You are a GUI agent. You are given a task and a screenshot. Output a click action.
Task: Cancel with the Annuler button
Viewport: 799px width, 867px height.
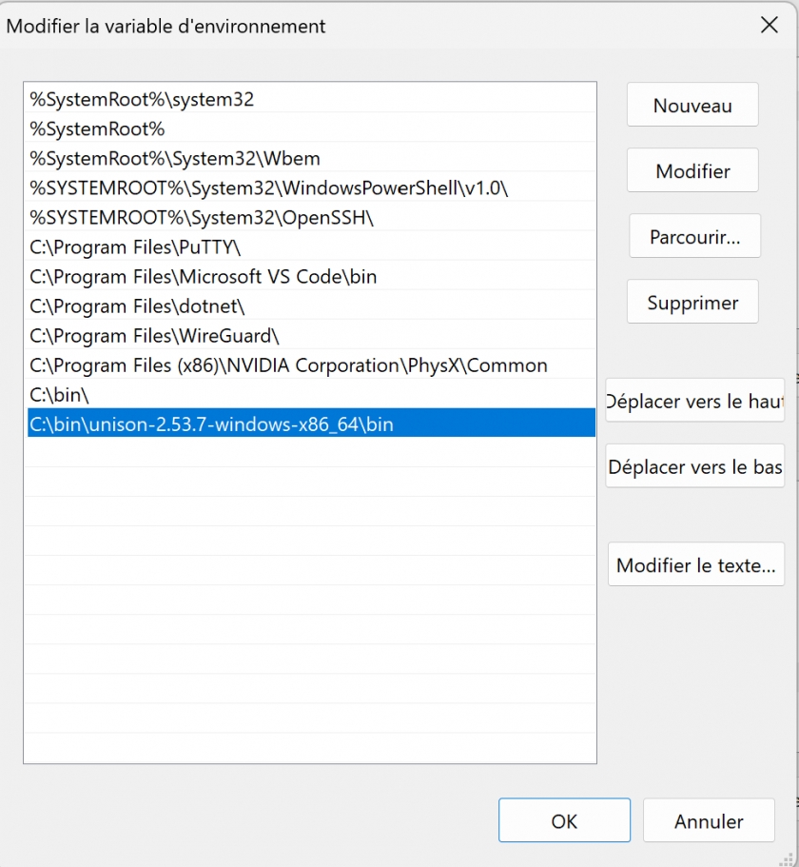coord(709,820)
